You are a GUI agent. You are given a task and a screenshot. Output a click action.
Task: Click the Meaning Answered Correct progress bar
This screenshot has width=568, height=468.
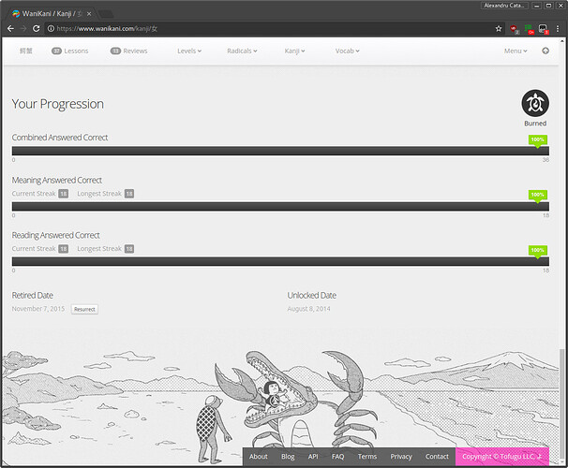280,206
